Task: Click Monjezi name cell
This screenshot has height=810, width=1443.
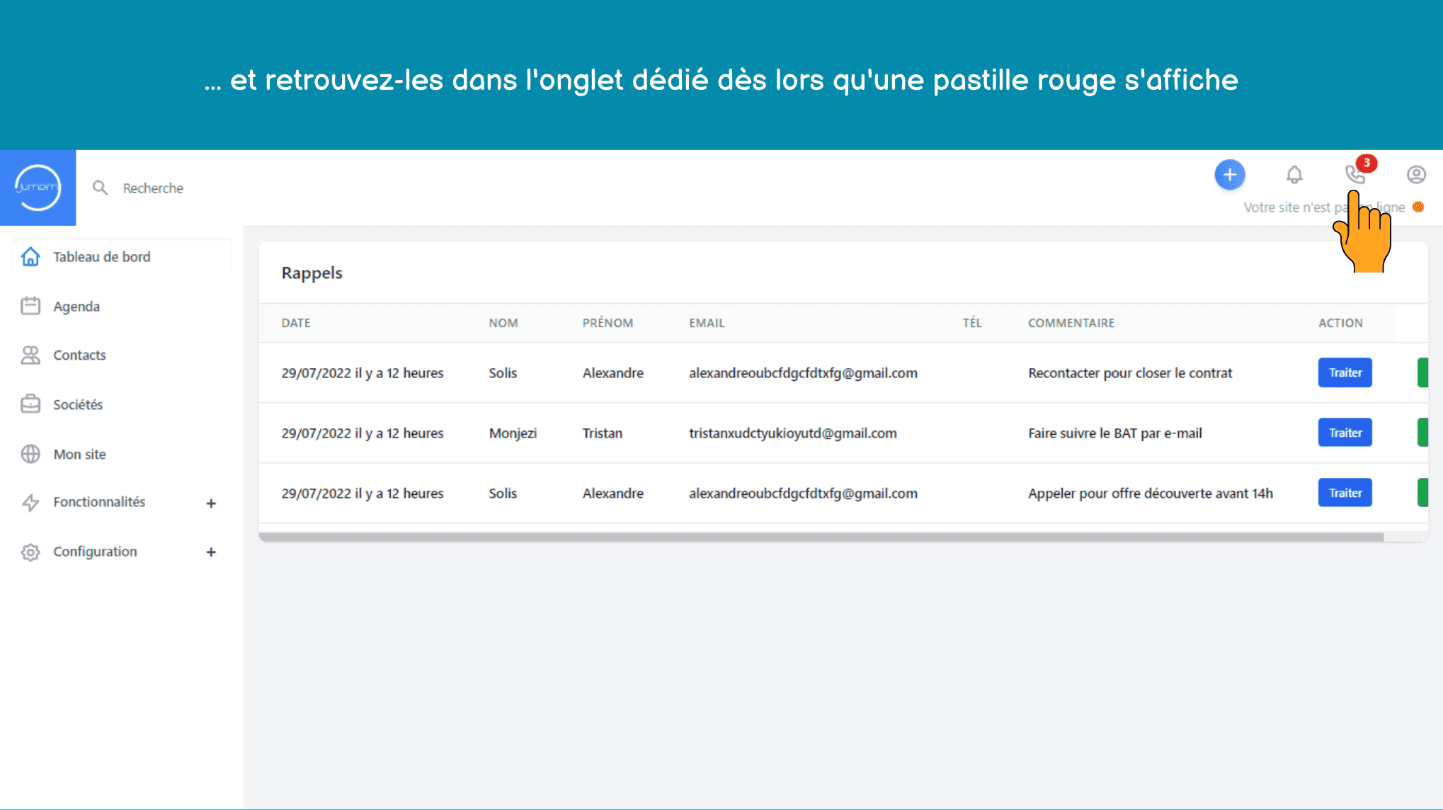Action: (513, 433)
